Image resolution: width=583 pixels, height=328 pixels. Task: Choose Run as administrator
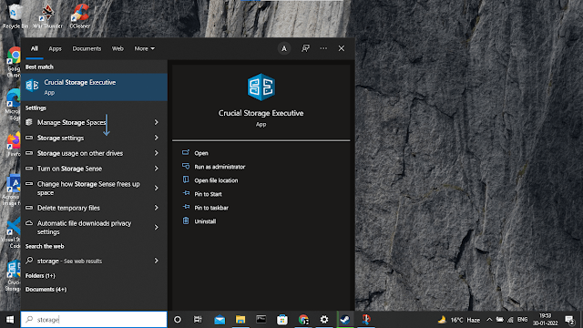point(214,167)
